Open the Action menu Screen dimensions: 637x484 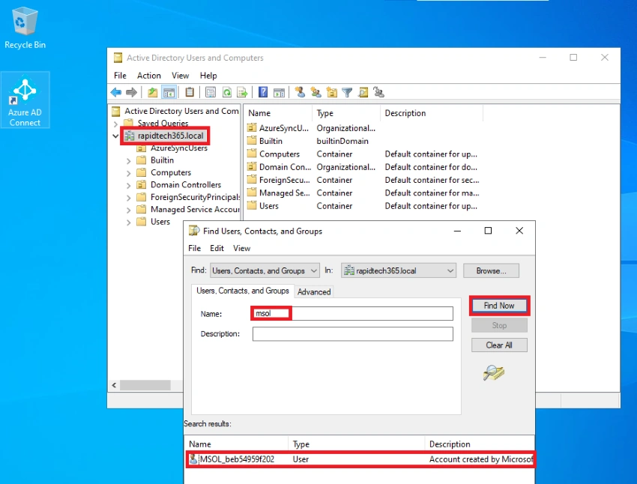pyautogui.click(x=148, y=76)
